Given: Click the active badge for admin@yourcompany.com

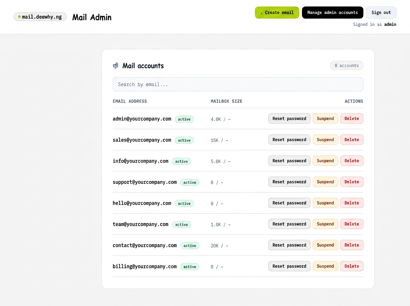Looking at the screenshot, I should point(184,119).
